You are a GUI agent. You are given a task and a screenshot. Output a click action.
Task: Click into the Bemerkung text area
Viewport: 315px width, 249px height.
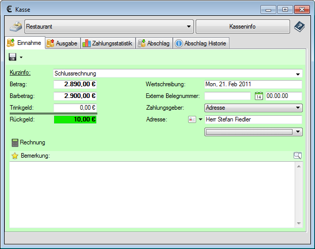coord(153,194)
